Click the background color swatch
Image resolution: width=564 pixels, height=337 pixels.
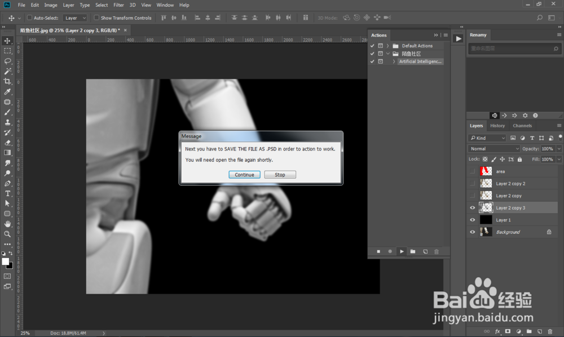point(10,266)
